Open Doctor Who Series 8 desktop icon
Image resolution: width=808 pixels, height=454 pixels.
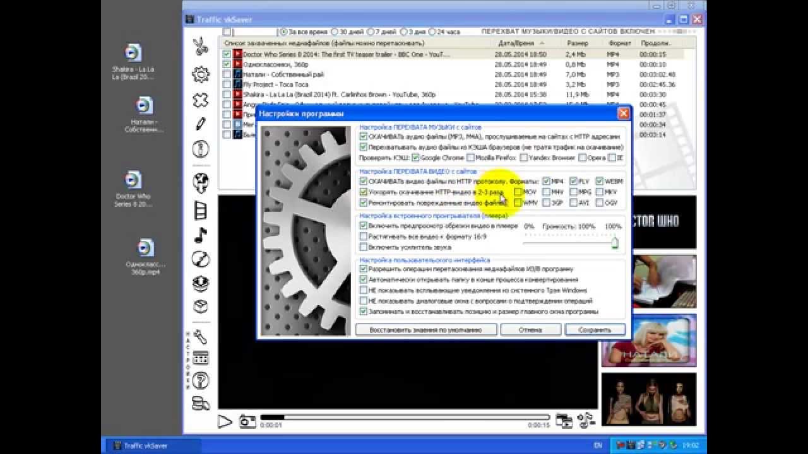pos(133,189)
